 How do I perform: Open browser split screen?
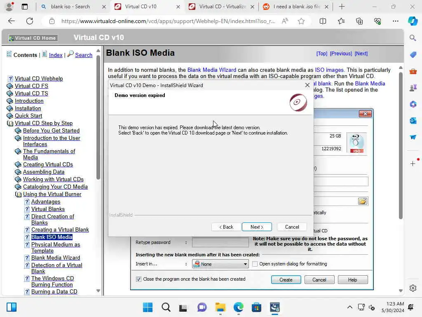click(x=323, y=21)
